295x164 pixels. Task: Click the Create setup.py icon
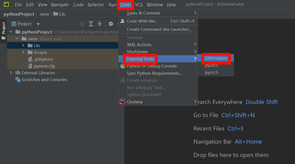point(123,80)
